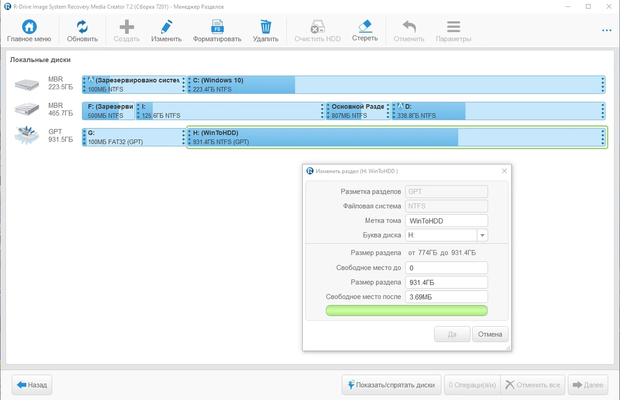
Task: Click the green partition size slider bar
Action: [x=407, y=310]
